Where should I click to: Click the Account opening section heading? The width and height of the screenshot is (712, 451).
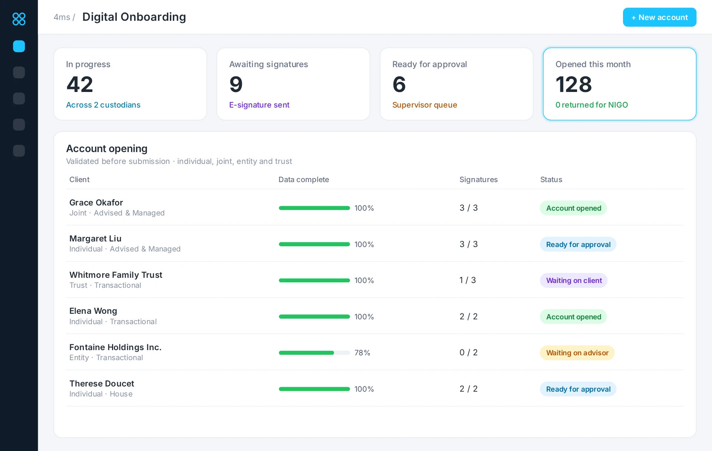coord(107,148)
